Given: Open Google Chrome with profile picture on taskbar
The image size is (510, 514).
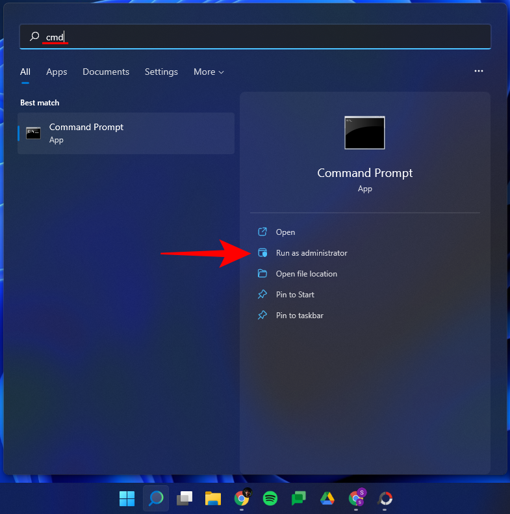Looking at the screenshot, I should 242,498.
